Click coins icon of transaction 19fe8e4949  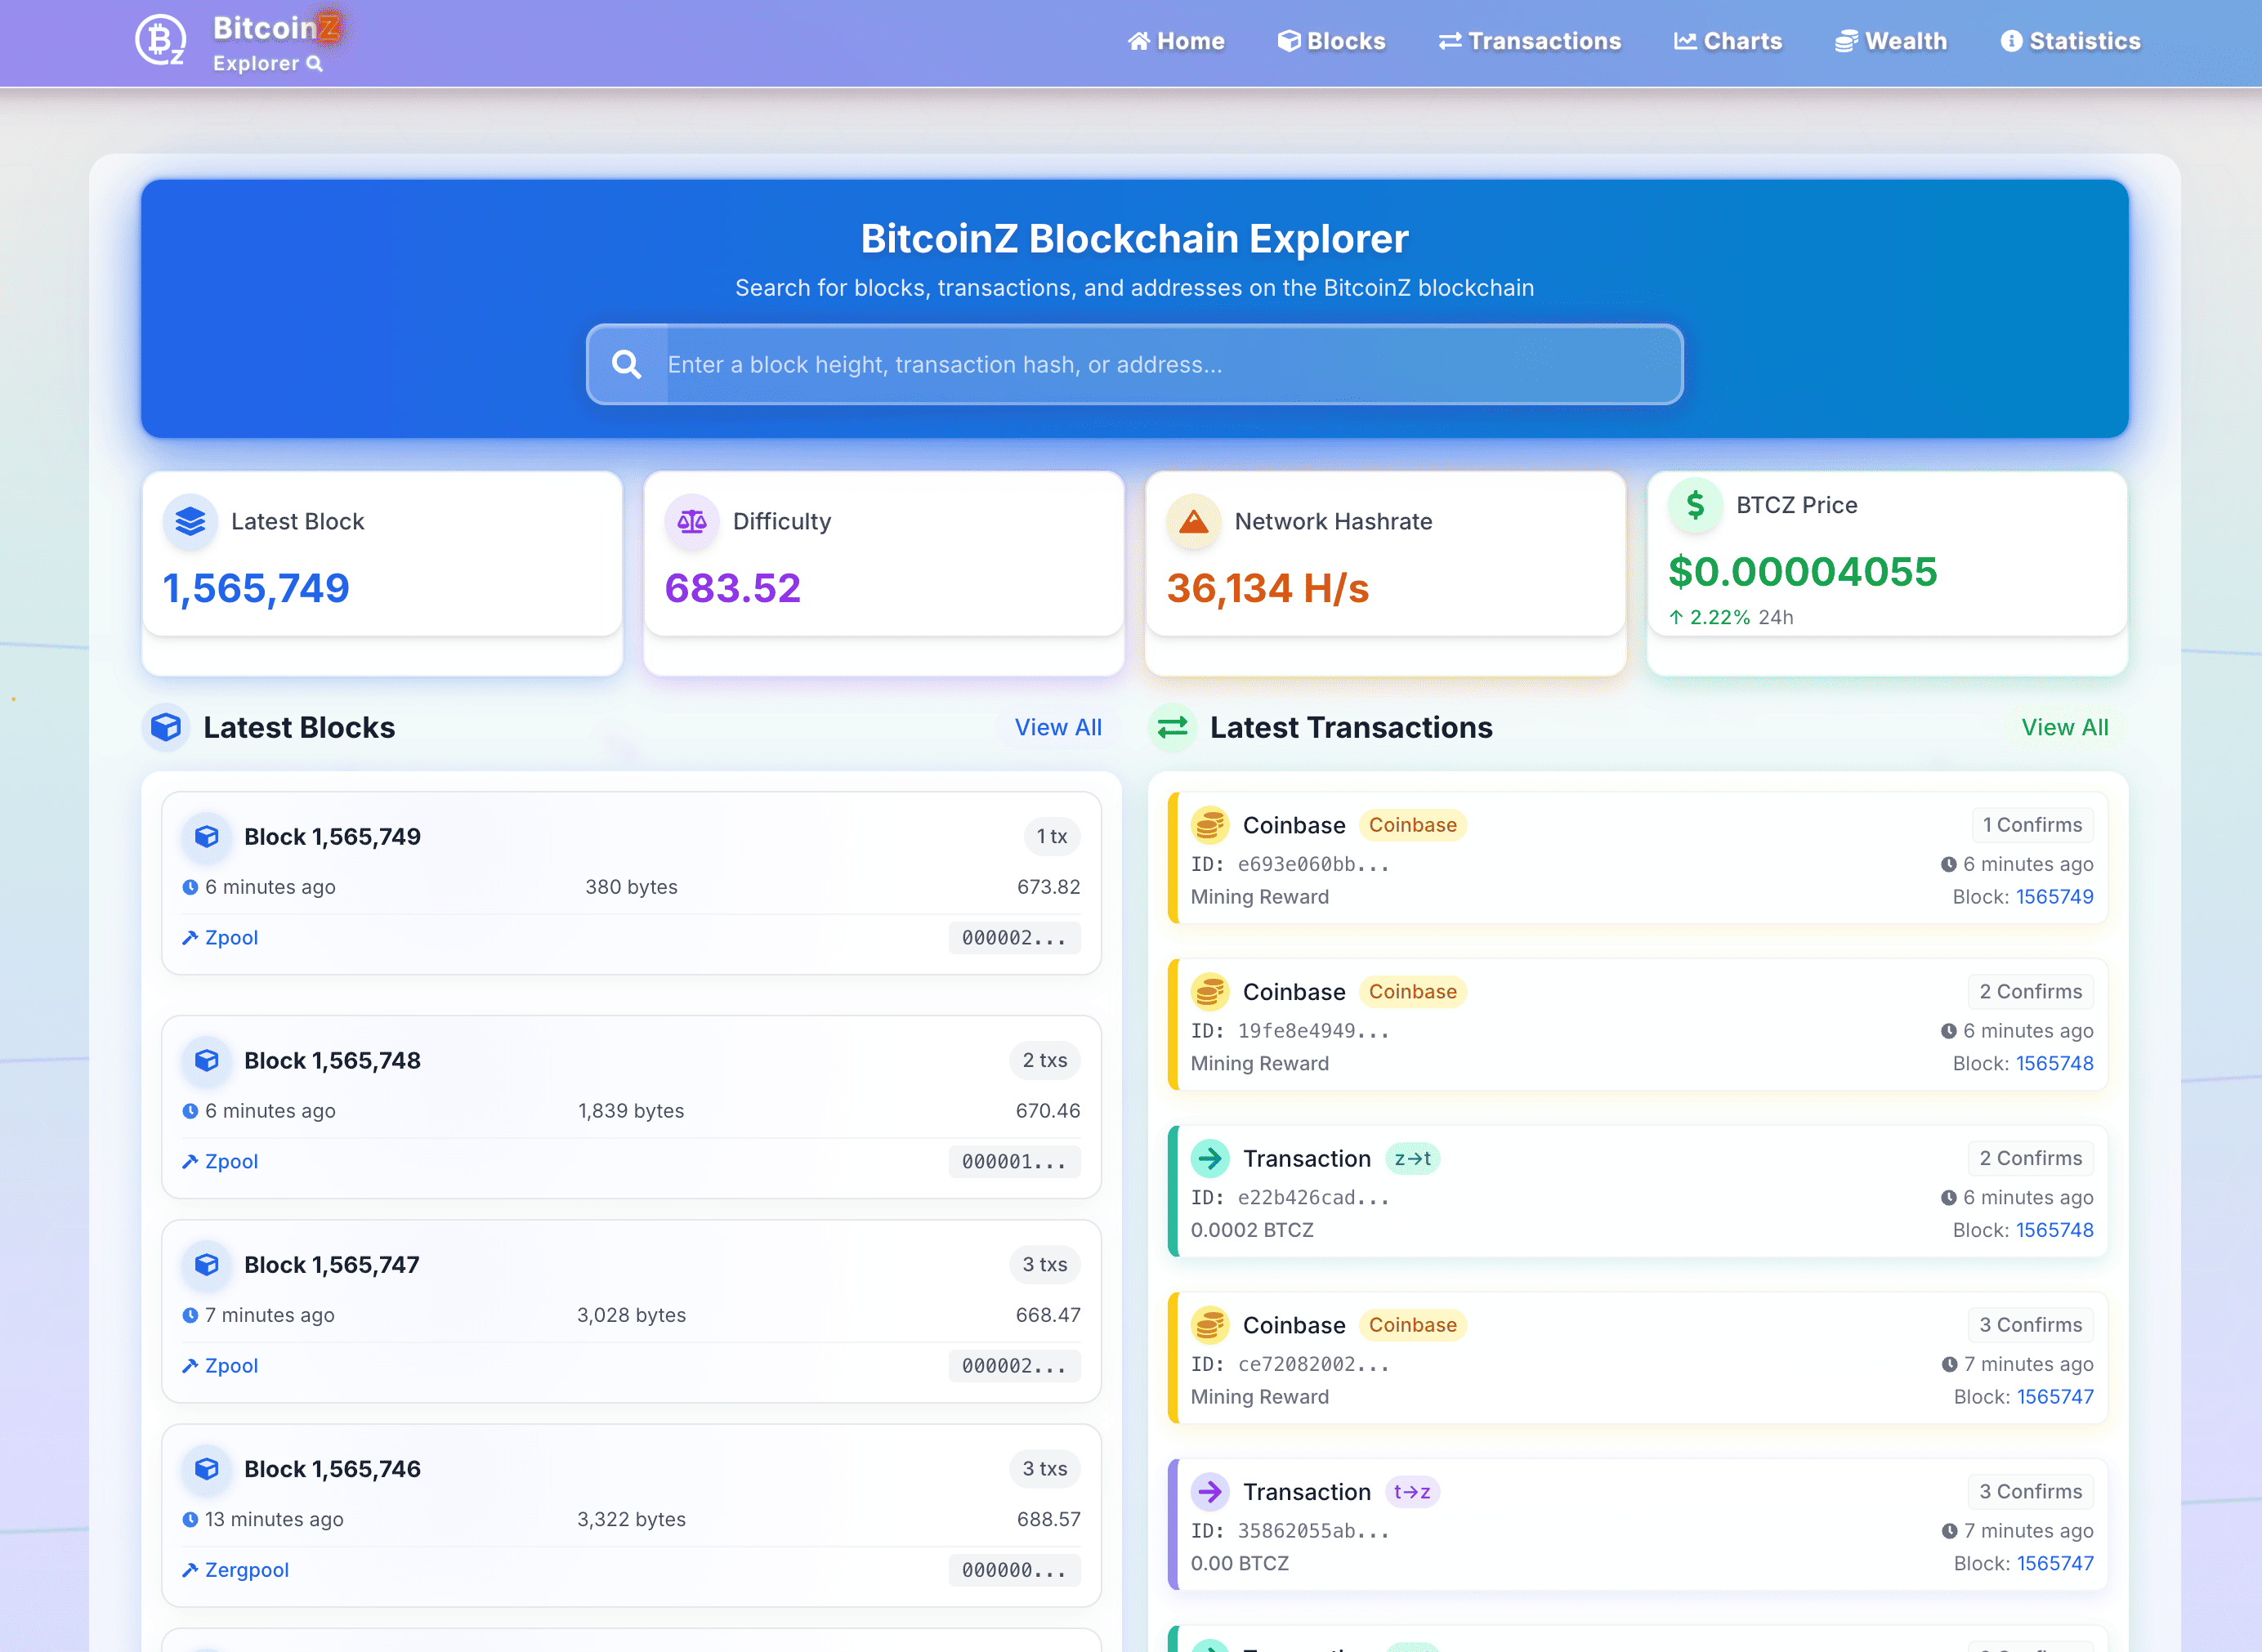point(1210,992)
